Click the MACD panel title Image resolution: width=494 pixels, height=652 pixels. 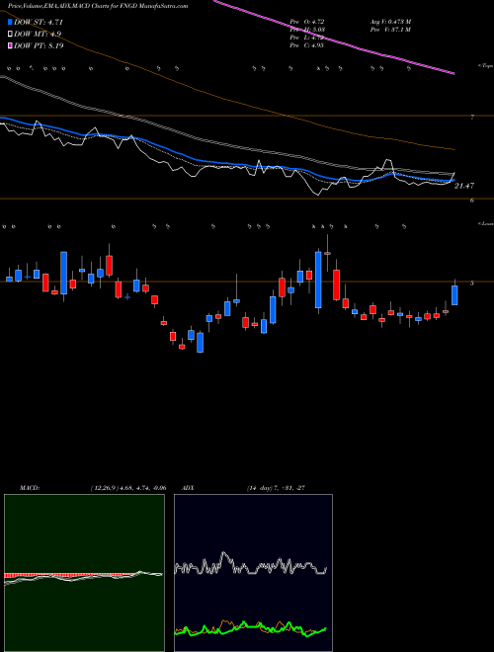click(29, 488)
